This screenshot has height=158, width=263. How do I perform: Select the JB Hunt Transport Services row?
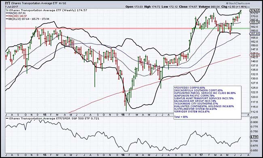click(204, 98)
